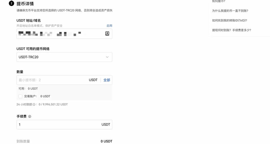
Task: Select 全部 to withdraw full amount
Action: pyautogui.click(x=107, y=80)
